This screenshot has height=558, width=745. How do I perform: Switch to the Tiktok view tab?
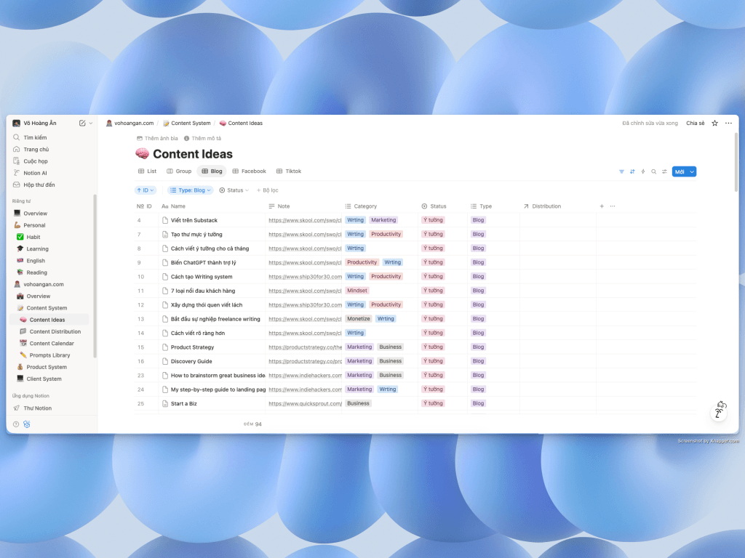(289, 171)
